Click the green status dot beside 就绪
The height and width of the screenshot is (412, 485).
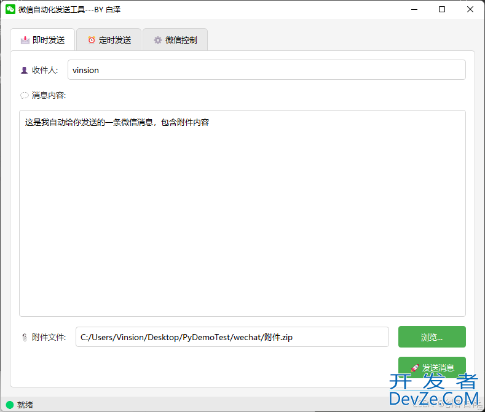pos(10,405)
